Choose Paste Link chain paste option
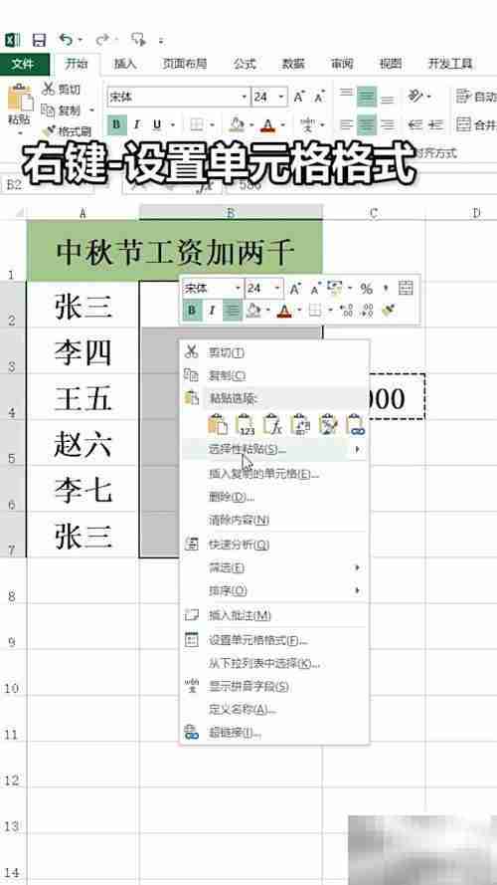 [x=356, y=424]
